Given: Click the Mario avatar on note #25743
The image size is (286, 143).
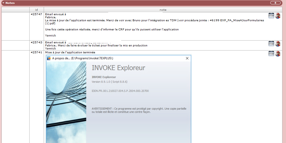Looking at the screenshot, I should tap(278, 44).
